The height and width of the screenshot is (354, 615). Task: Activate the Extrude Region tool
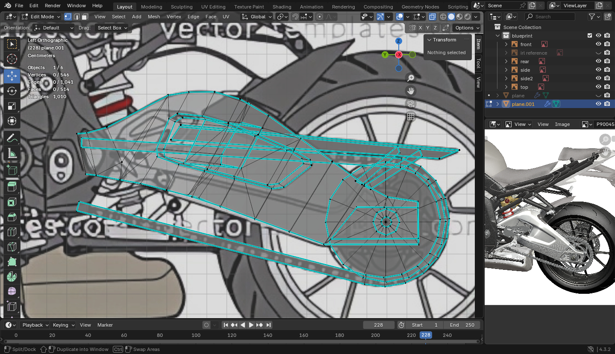[x=12, y=187]
